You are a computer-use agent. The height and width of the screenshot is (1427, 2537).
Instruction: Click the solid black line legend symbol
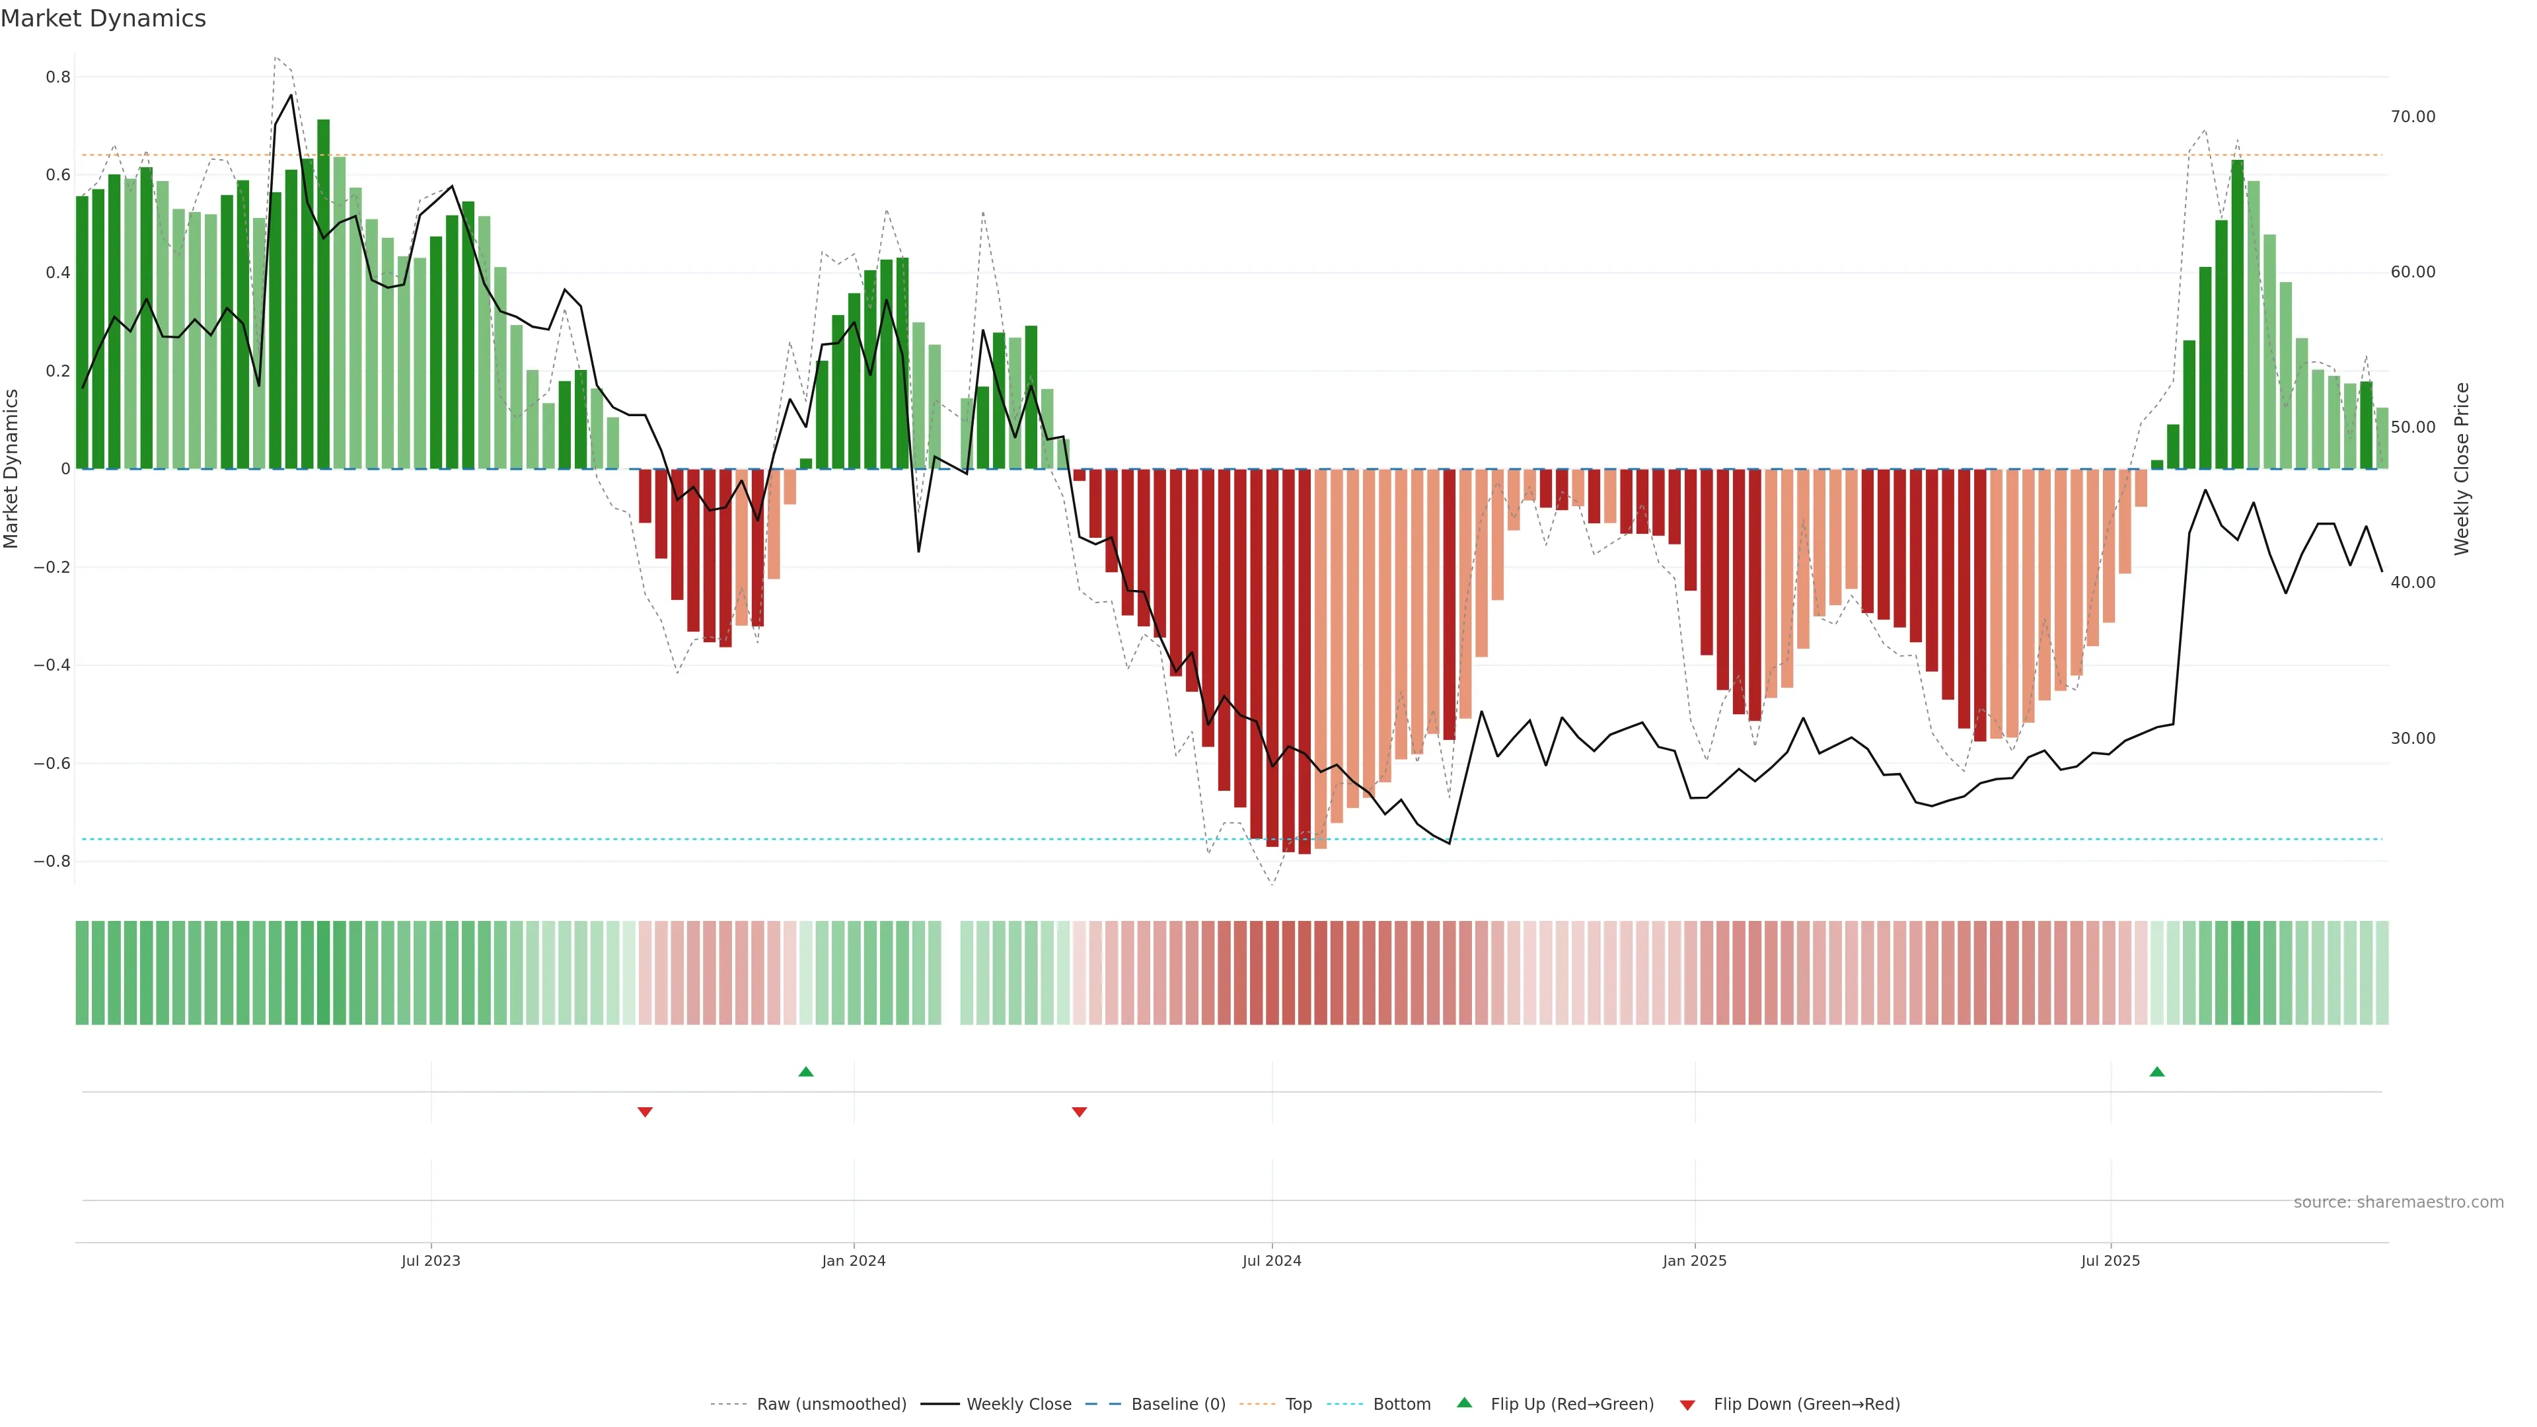point(939,1405)
